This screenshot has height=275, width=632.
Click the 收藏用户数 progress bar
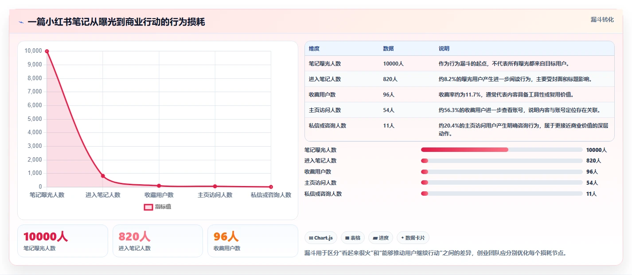click(x=502, y=172)
